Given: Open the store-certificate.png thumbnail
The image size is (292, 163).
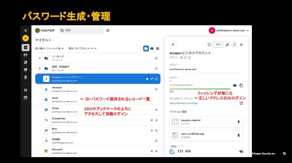Looking at the screenshot, I should coord(175,135).
